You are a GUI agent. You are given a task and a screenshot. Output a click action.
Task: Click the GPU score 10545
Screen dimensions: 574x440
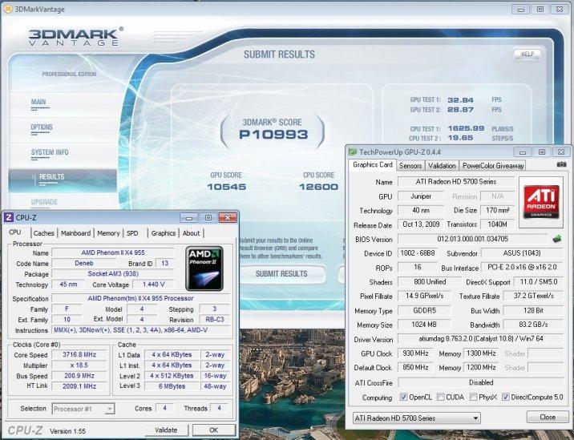pos(227,187)
